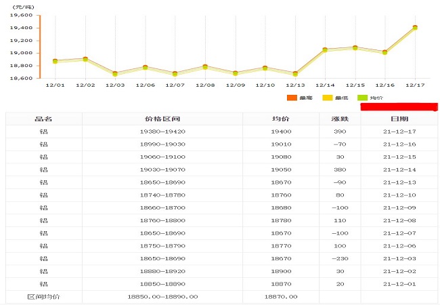The height and width of the screenshot is (305, 440).
Task: Click the 12/14 data point on chart
Action: point(325,49)
